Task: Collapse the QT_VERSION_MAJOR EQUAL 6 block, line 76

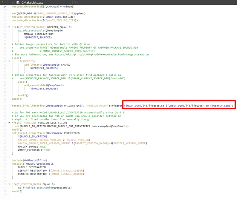Action: pos(9,184)
